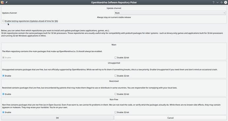Minimize the window with the chevron icon

tap(217, 2)
